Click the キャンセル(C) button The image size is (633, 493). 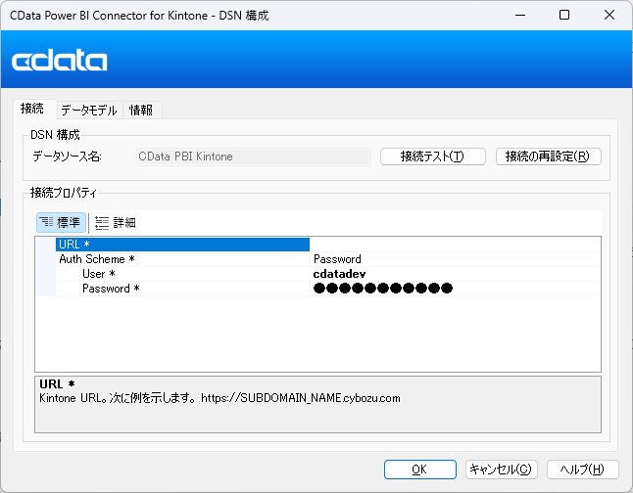(x=501, y=470)
